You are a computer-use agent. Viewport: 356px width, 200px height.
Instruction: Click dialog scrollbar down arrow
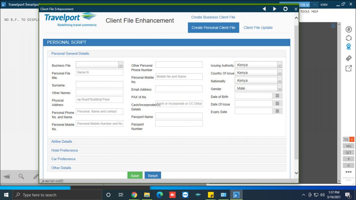pyautogui.click(x=296, y=173)
